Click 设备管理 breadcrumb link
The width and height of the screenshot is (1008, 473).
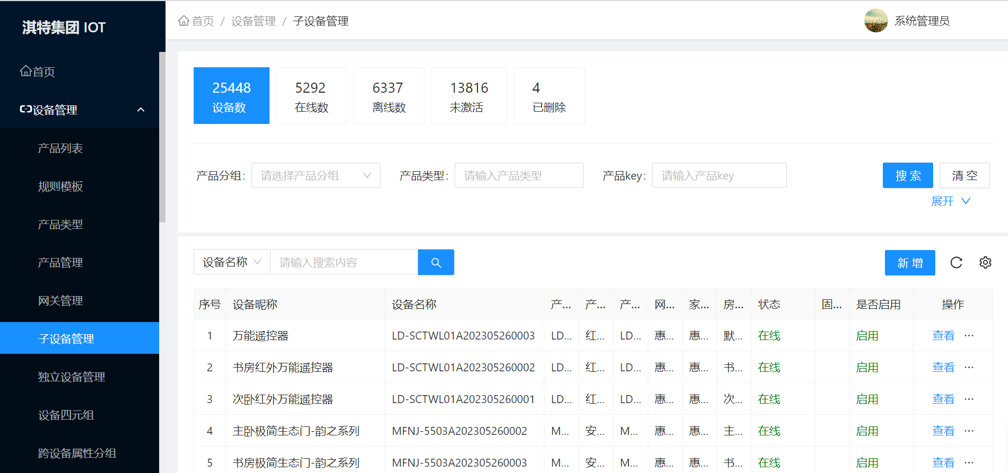(x=254, y=21)
